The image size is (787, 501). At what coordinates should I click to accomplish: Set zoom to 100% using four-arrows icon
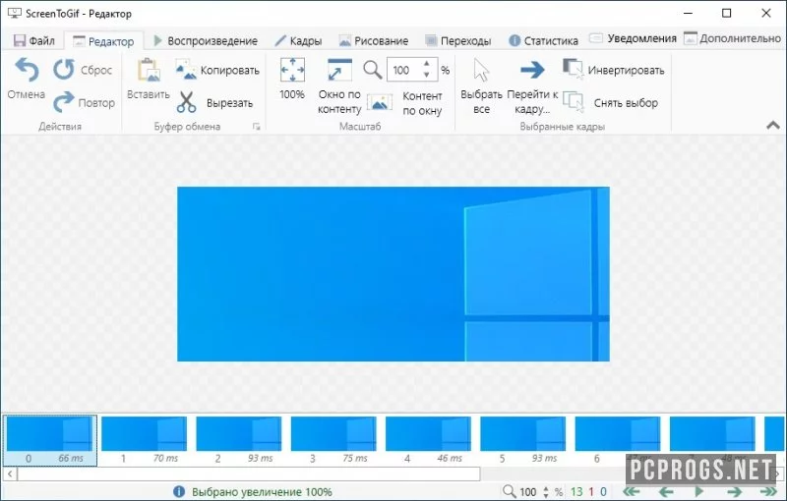pos(292,70)
